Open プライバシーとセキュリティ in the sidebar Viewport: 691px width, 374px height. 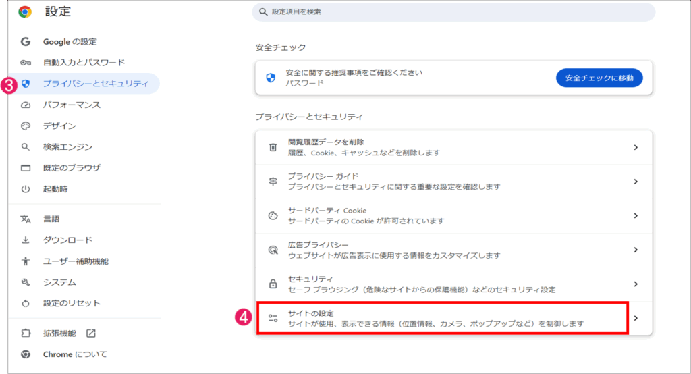coord(95,84)
